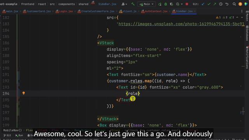Open the Git tool window button
Image resolution: width=249 pixels, height=140 pixels.
pyautogui.click(x=7, y=135)
